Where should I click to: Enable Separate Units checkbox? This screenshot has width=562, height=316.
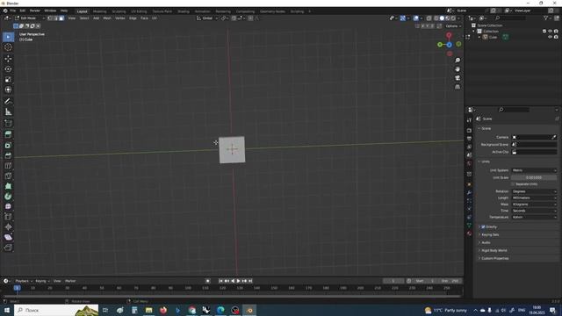[513, 184]
